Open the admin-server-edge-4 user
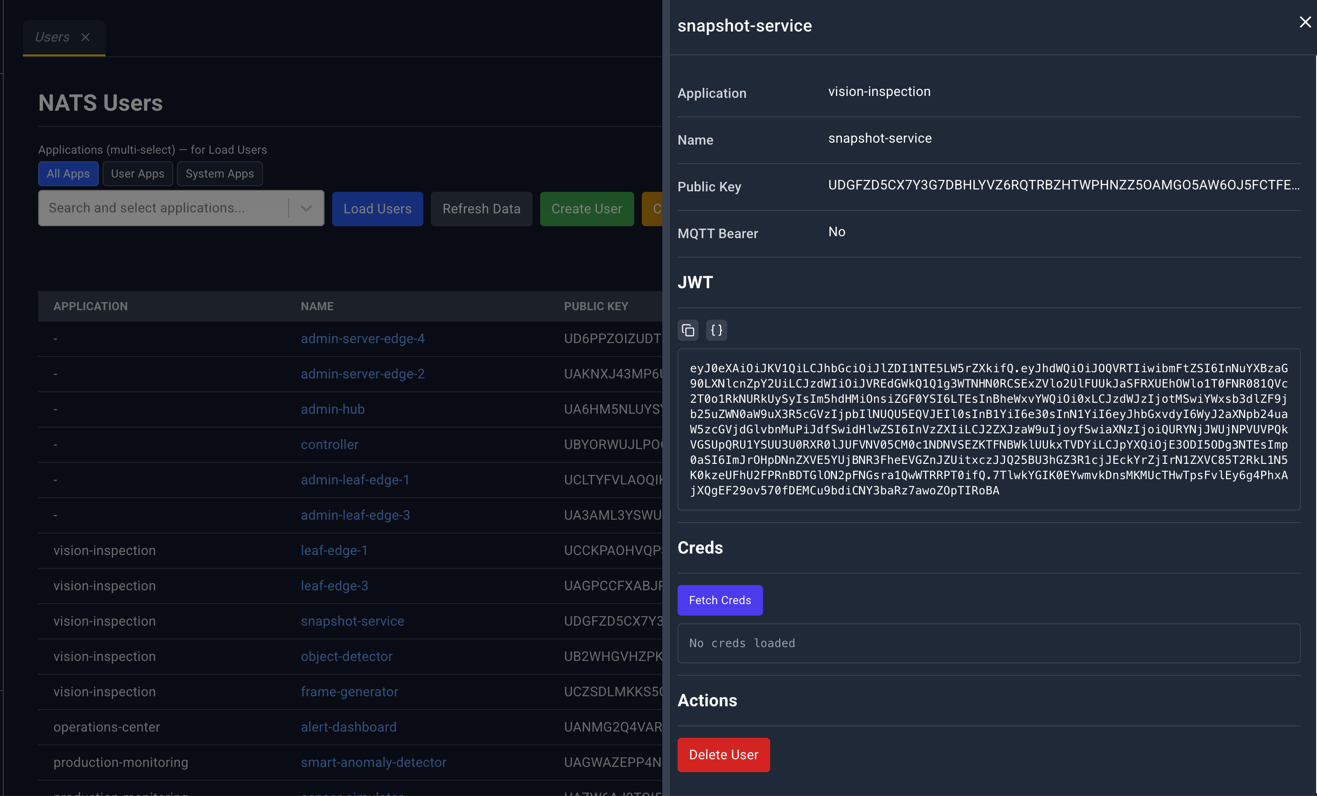This screenshot has height=796, width=1317. (362, 338)
